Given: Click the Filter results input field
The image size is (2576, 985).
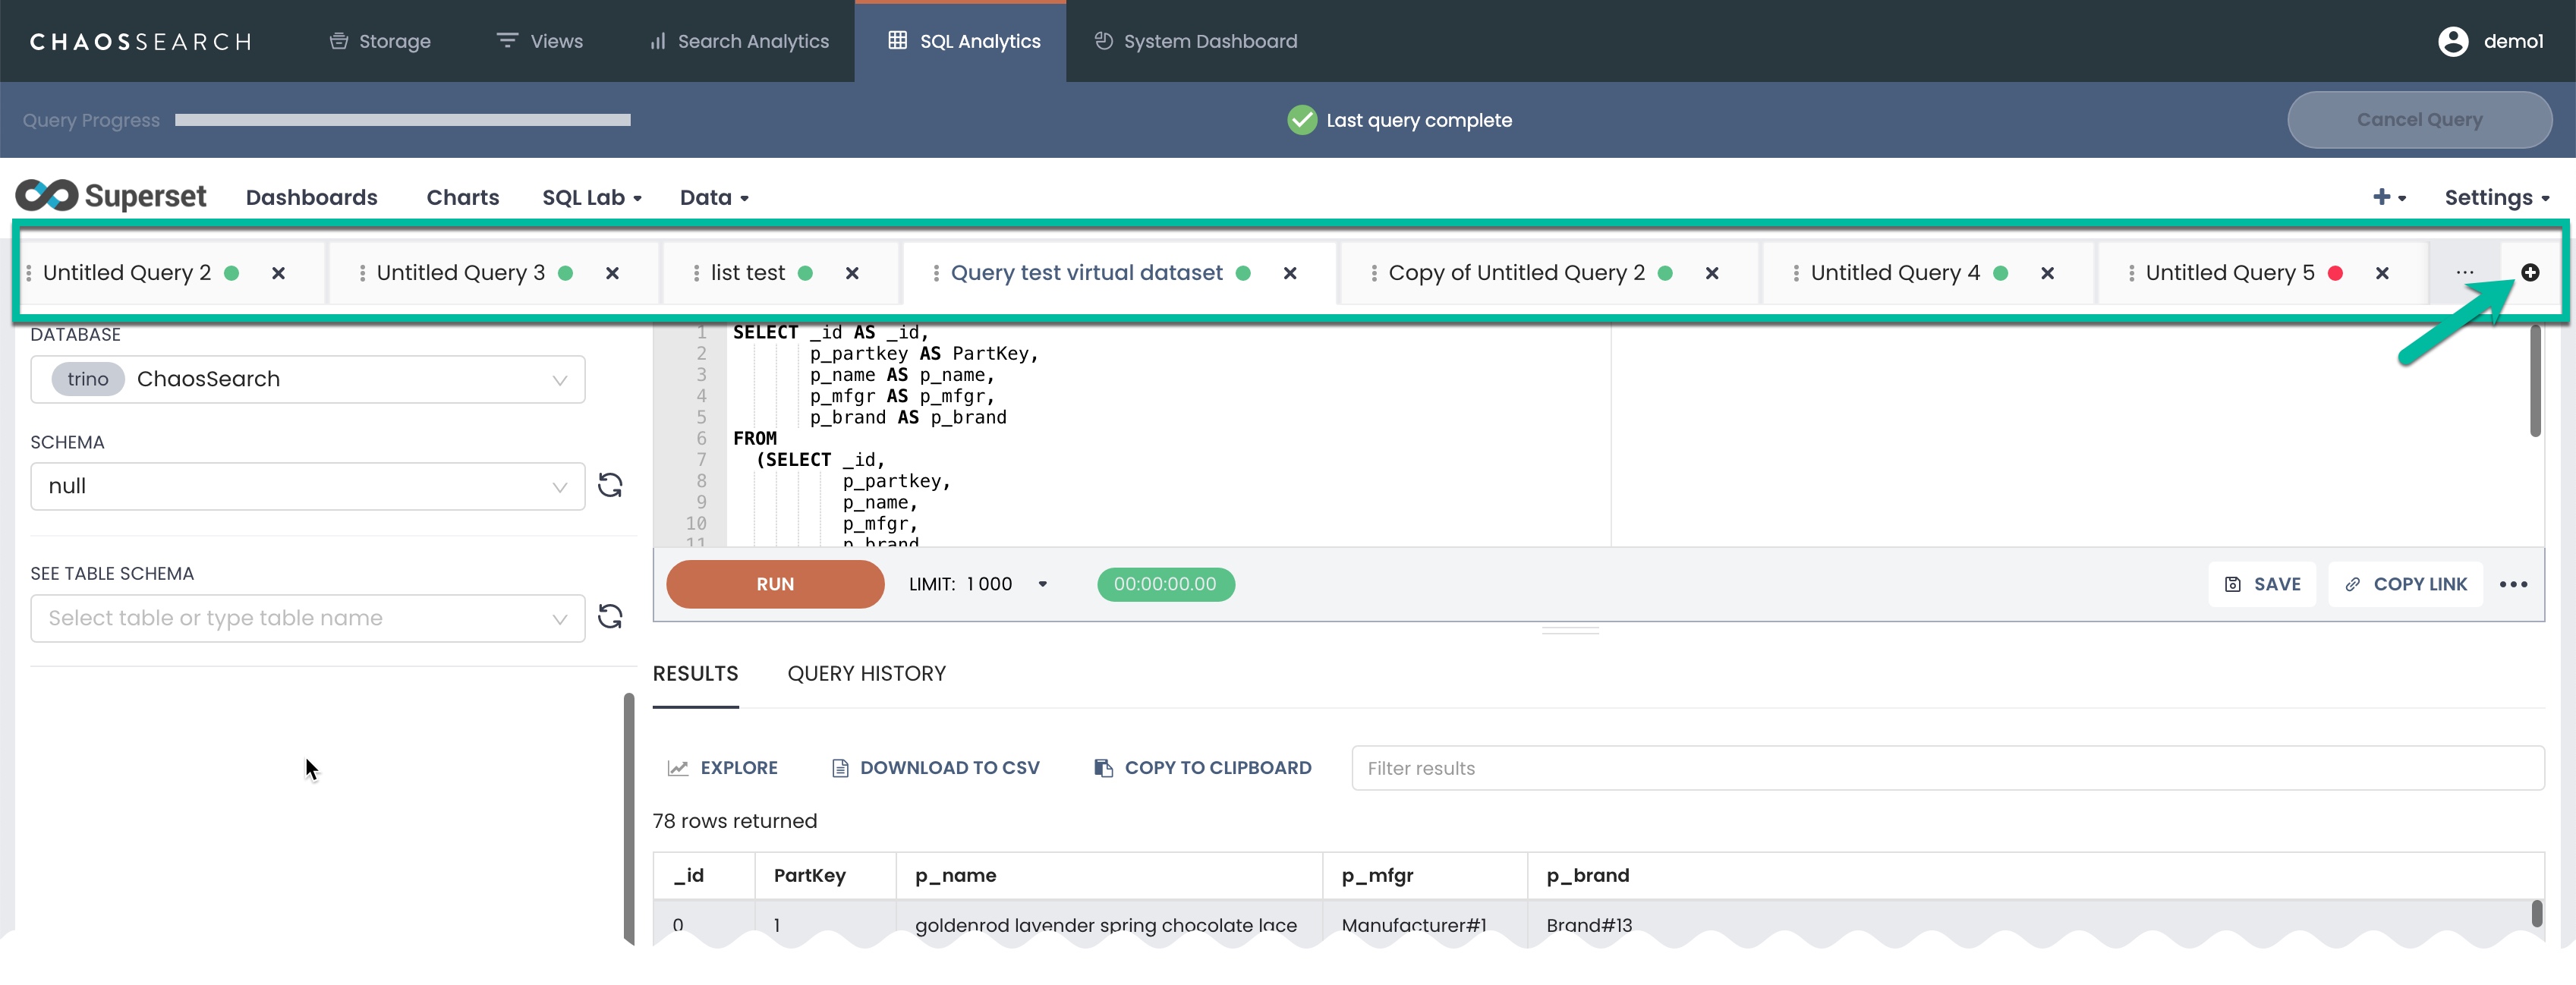Looking at the screenshot, I should click(1946, 767).
